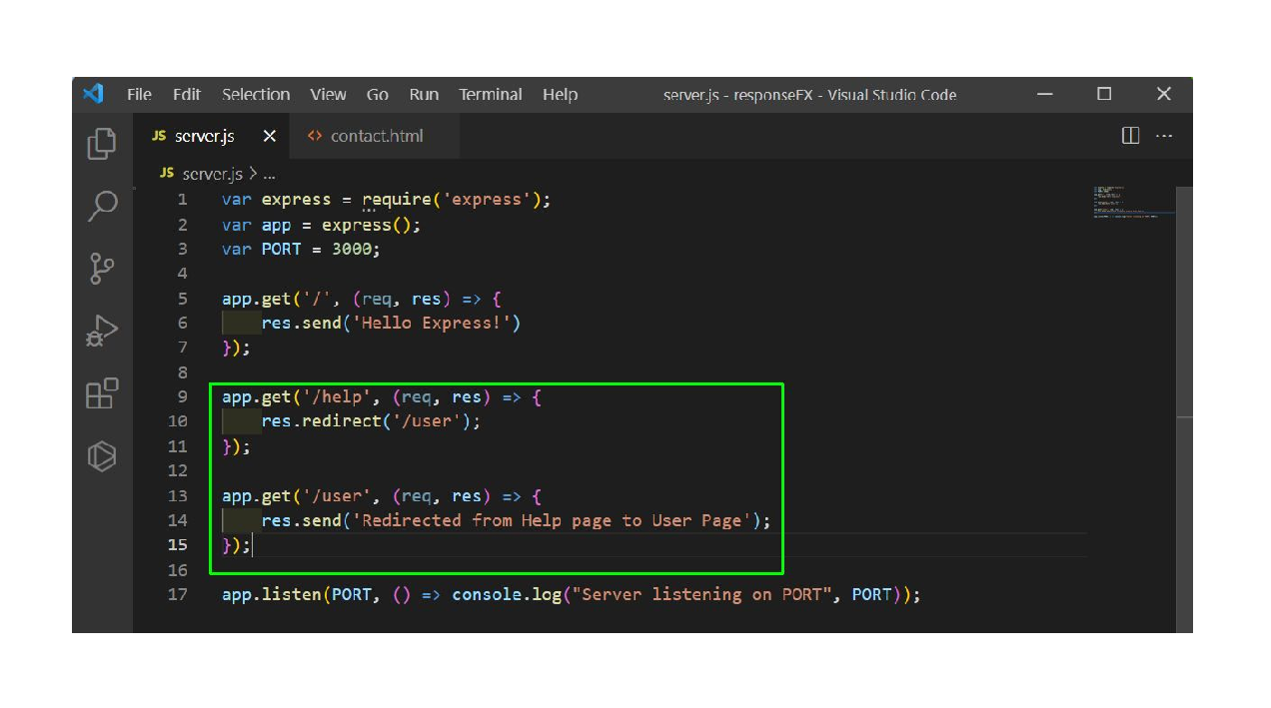Open the Search view in activity bar
The width and height of the screenshot is (1271, 708).
tap(102, 206)
